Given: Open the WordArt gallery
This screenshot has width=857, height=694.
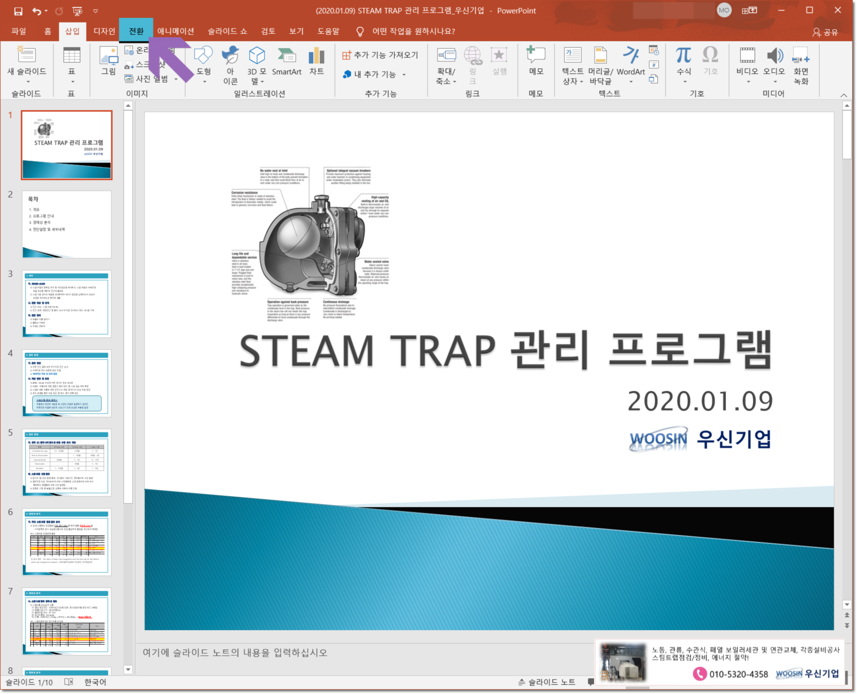Looking at the screenshot, I should point(631,64).
